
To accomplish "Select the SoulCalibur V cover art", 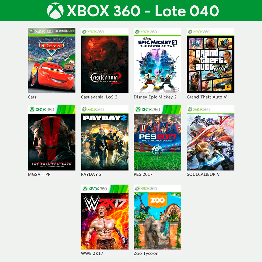I will coord(210,138).
